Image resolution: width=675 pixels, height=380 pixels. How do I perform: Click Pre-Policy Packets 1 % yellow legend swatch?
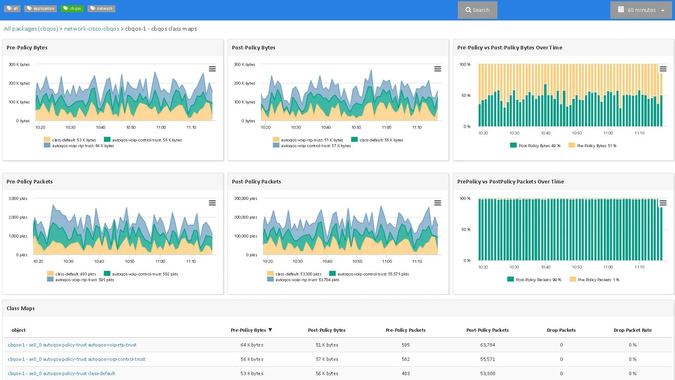coord(573,279)
